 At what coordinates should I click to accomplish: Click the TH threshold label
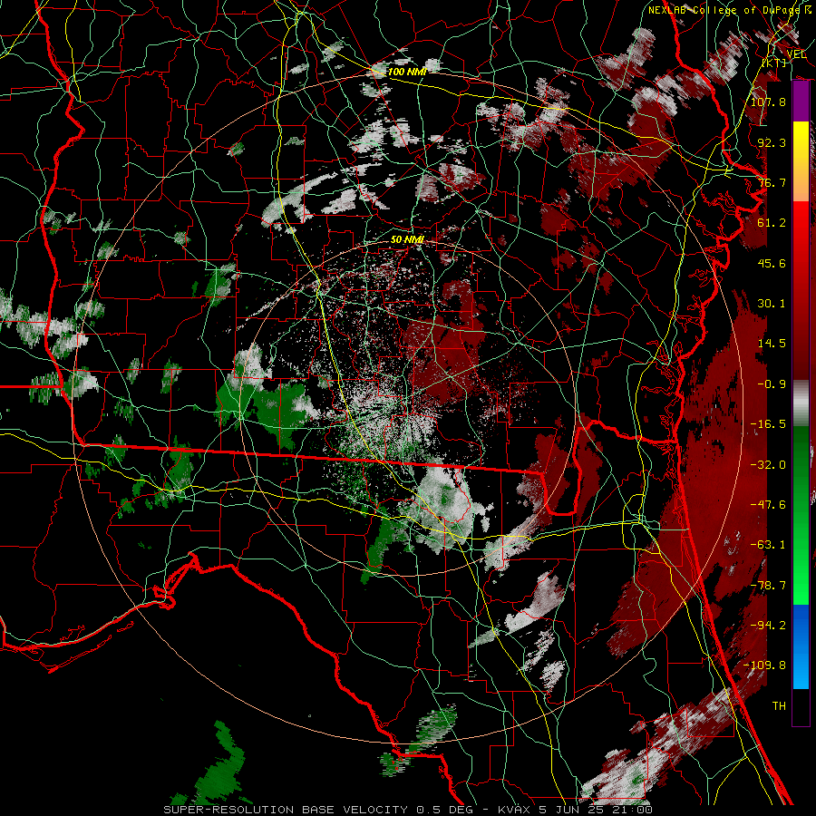point(779,706)
